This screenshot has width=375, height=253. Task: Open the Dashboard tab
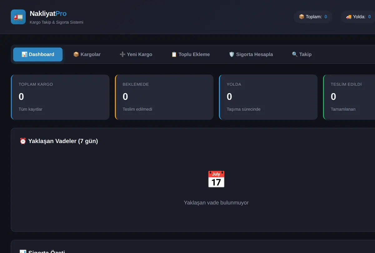[x=38, y=54]
